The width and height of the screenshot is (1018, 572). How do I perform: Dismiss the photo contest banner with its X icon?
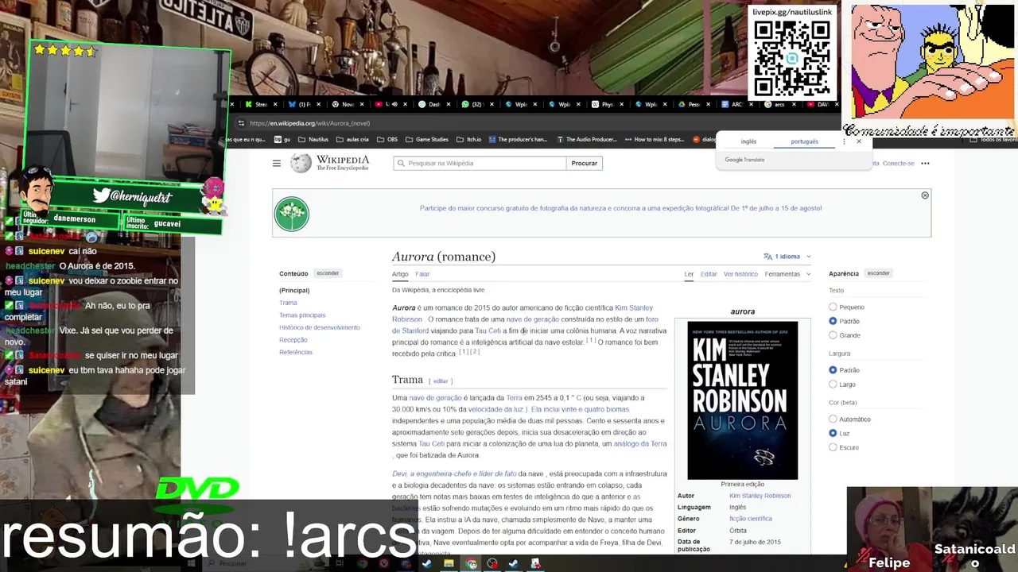(925, 195)
